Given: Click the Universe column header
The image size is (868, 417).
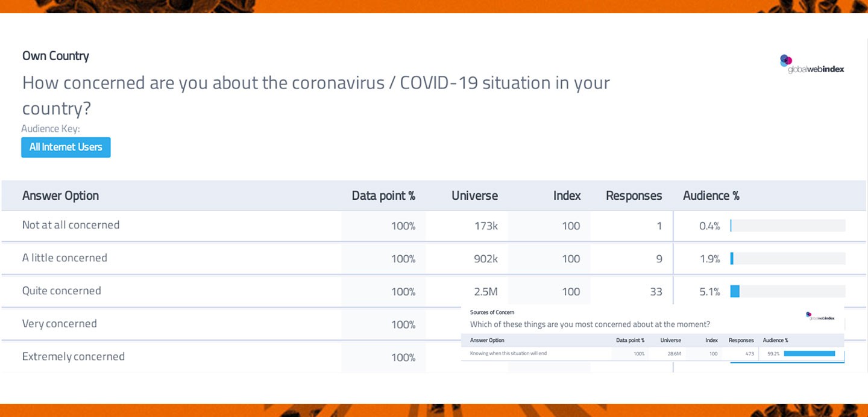Looking at the screenshot, I should pos(474,196).
